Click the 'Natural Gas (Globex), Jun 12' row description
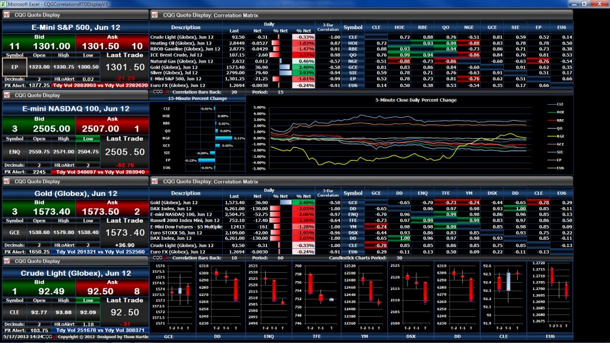610x343 pixels. 182,61
